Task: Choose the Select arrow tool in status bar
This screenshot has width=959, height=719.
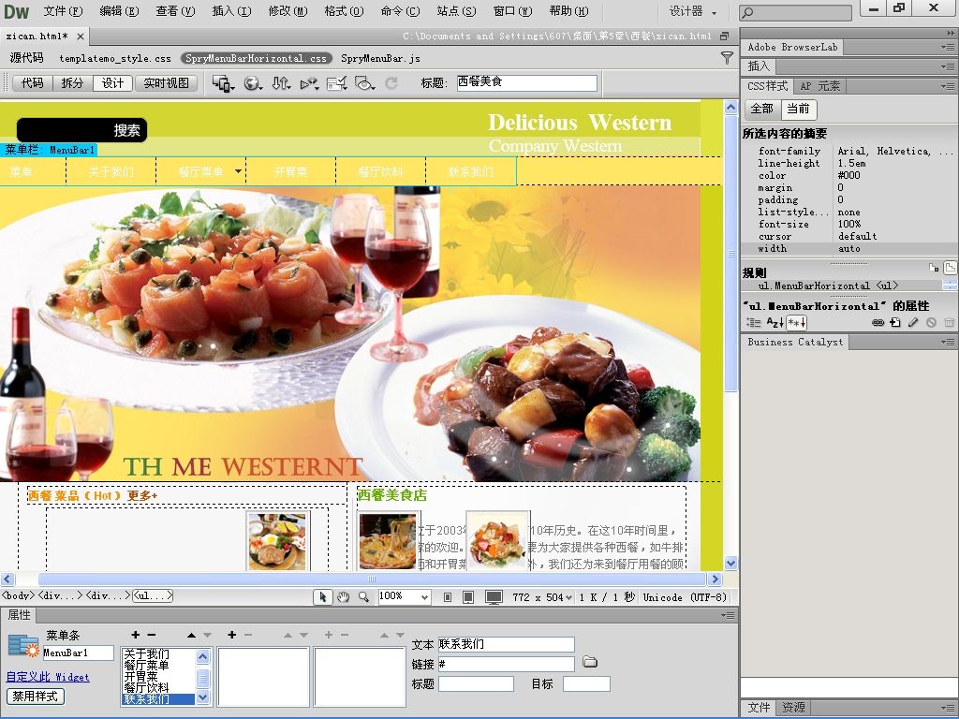Action: coord(322,596)
